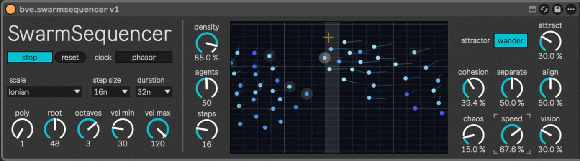Click the save preset disk icon
The width and height of the screenshot is (580, 161).
[x=557, y=9]
